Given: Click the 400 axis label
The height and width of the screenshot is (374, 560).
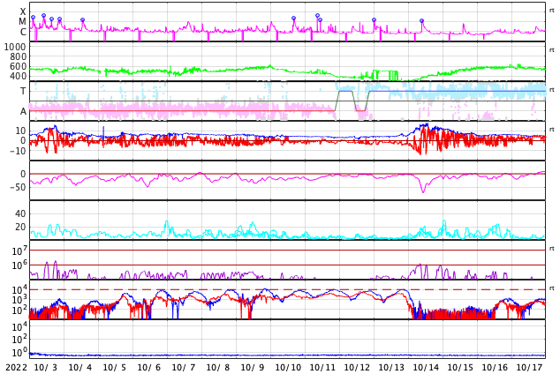Looking at the screenshot, I should [19, 76].
